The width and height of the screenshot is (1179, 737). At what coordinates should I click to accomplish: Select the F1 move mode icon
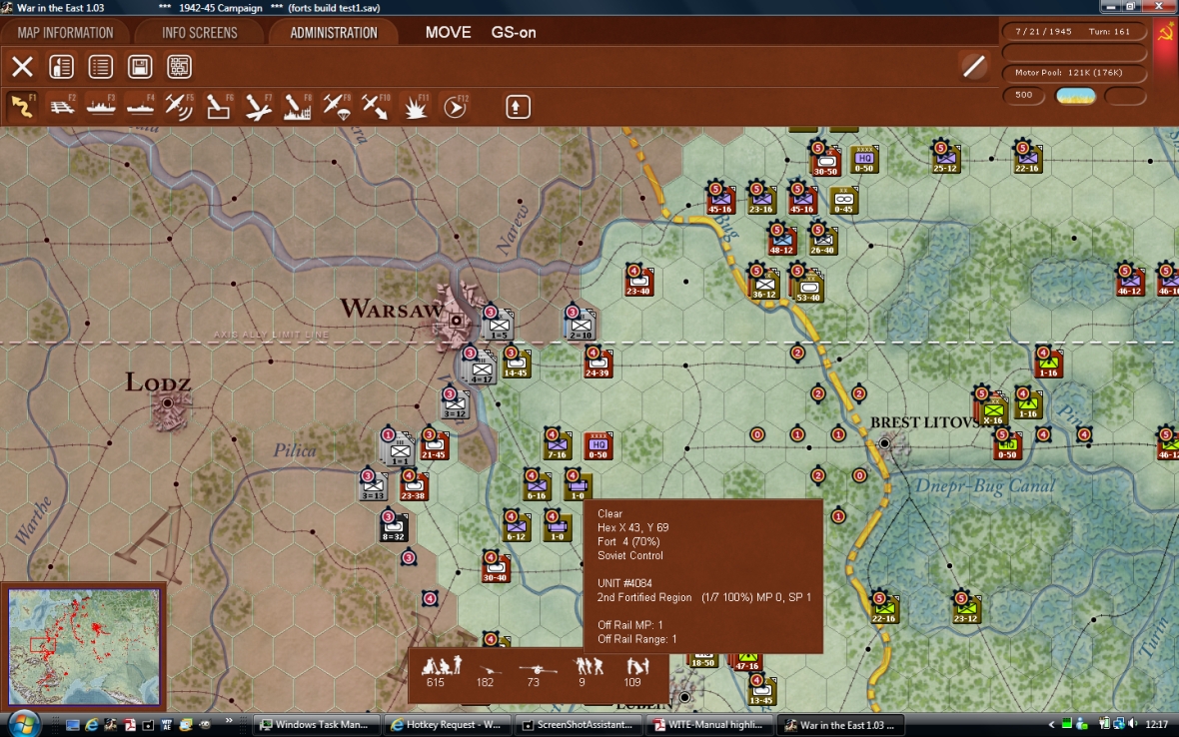[x=22, y=107]
